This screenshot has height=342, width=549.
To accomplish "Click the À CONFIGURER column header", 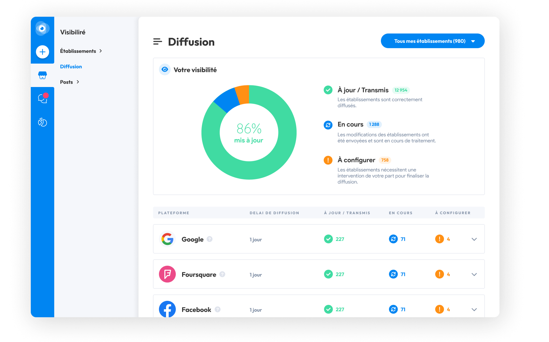I will point(453,213).
